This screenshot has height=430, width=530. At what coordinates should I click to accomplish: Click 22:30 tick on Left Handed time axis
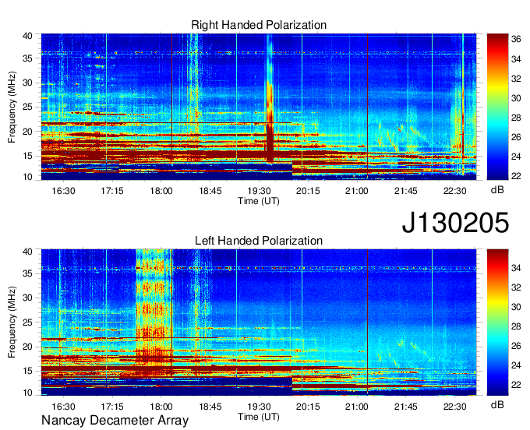click(454, 407)
